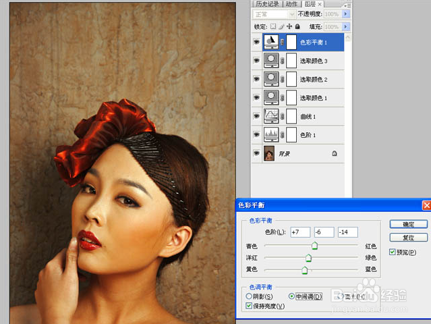This screenshot has width=431, height=324.
Task: Click the padlock icon on the 背景 layer
Action: pyautogui.click(x=335, y=153)
